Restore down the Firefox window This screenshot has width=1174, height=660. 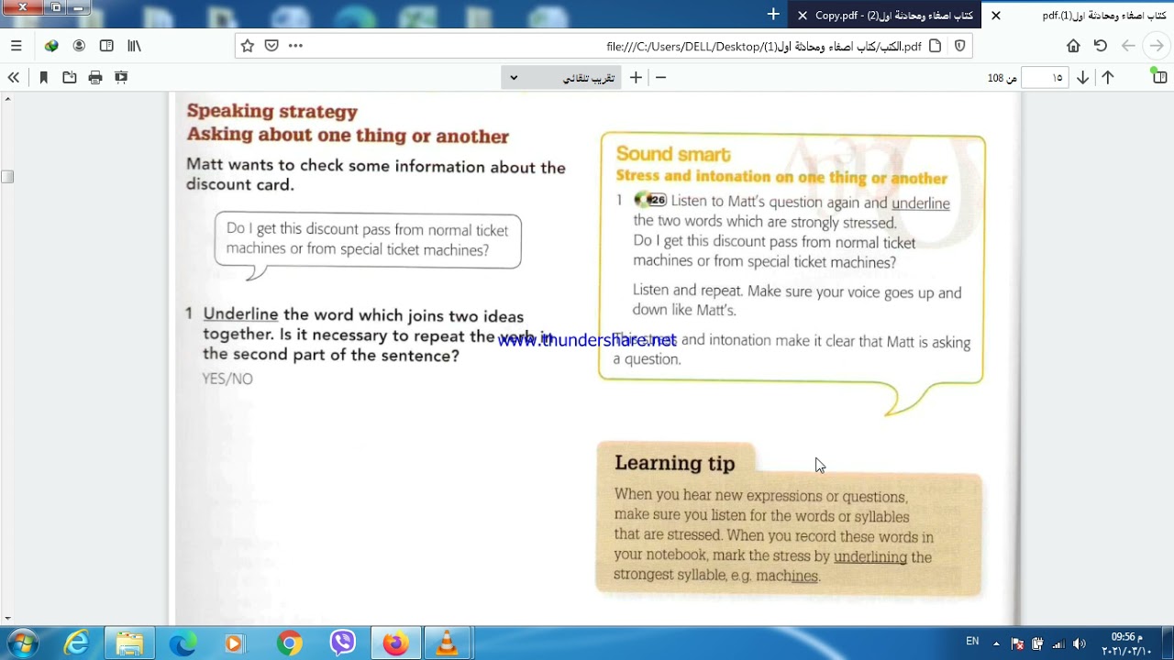click(56, 7)
